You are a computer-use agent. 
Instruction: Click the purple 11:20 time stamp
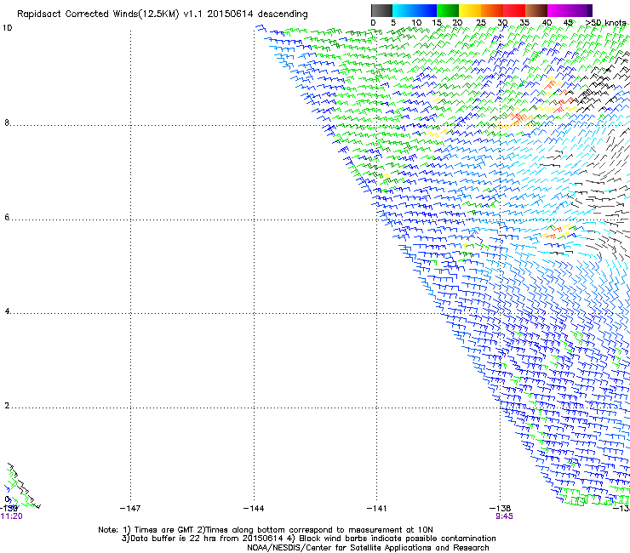pyautogui.click(x=12, y=516)
